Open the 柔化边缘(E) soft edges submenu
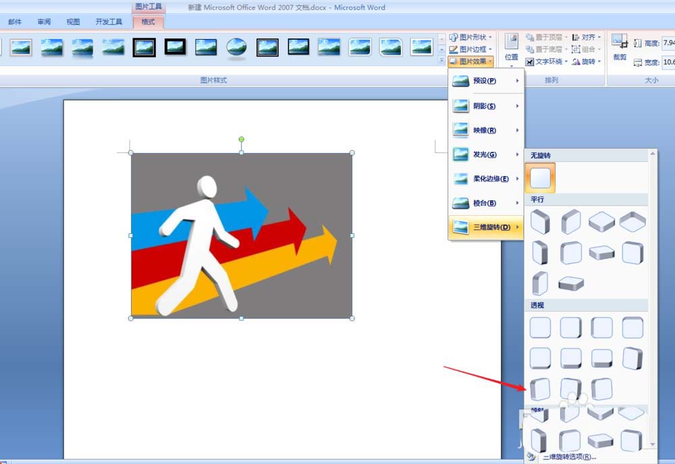Viewport: 675px width, 464px height. pos(486,179)
